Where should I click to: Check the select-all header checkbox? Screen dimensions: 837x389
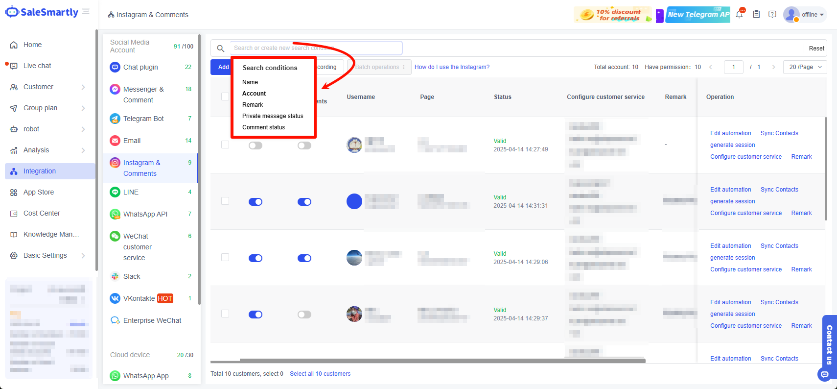tap(225, 97)
